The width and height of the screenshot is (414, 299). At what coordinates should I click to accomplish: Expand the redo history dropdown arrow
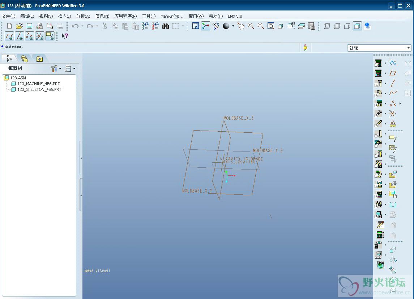(97, 26)
